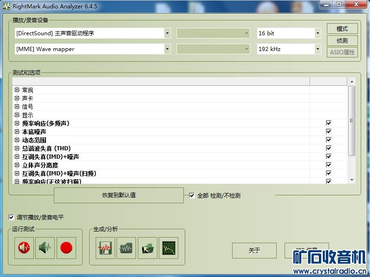Click the empty recording device sub-dropdown
This screenshot has height=277, width=370.
tap(213, 49)
